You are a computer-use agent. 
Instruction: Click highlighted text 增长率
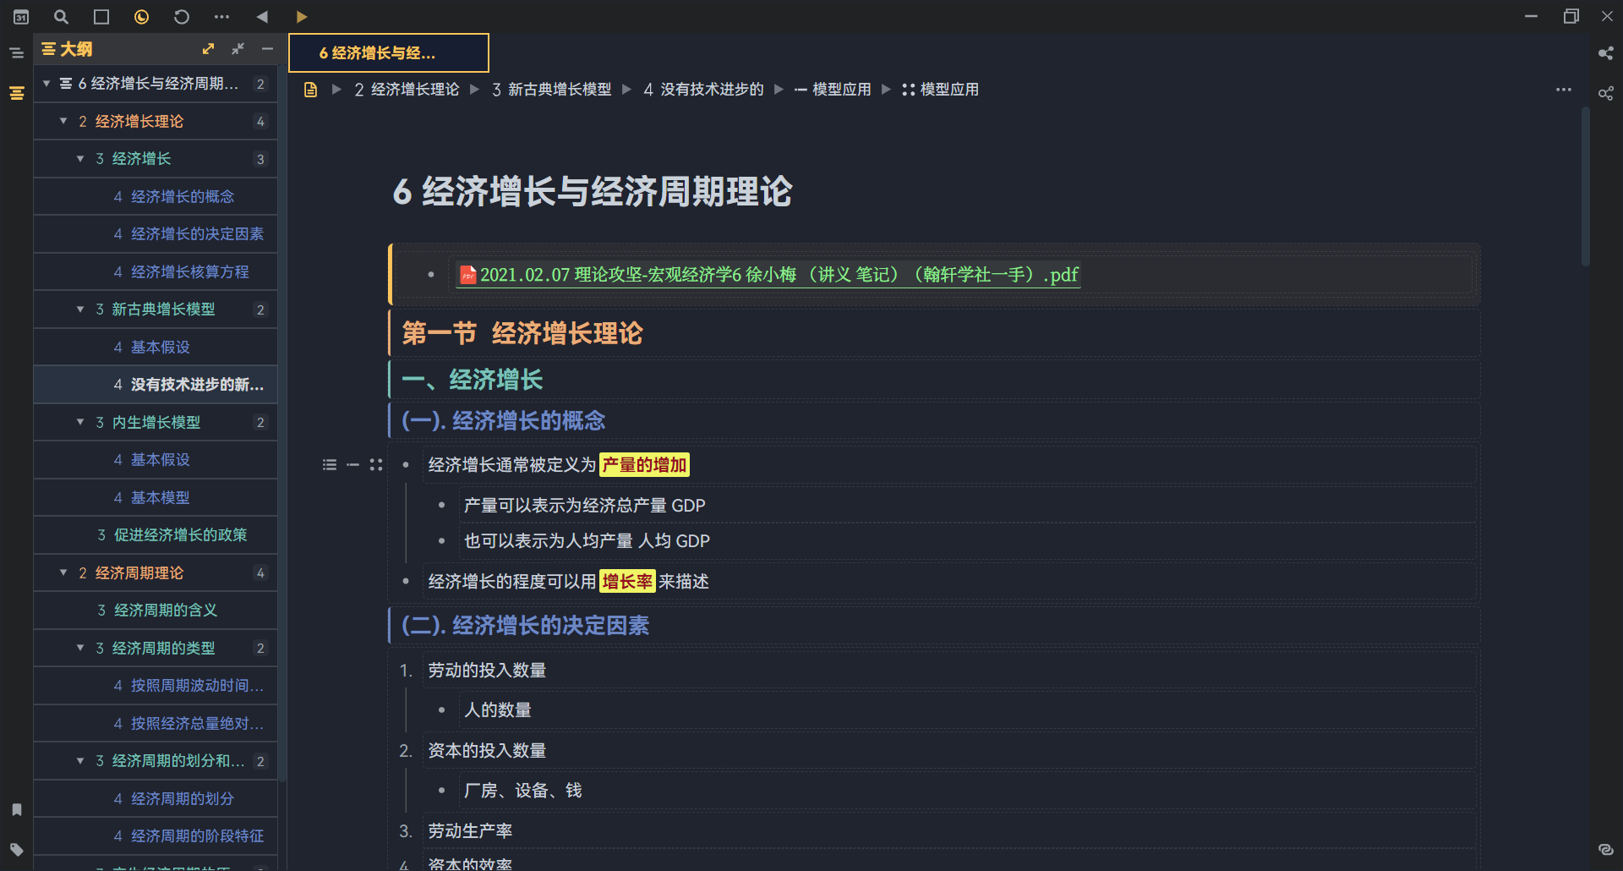pos(627,582)
